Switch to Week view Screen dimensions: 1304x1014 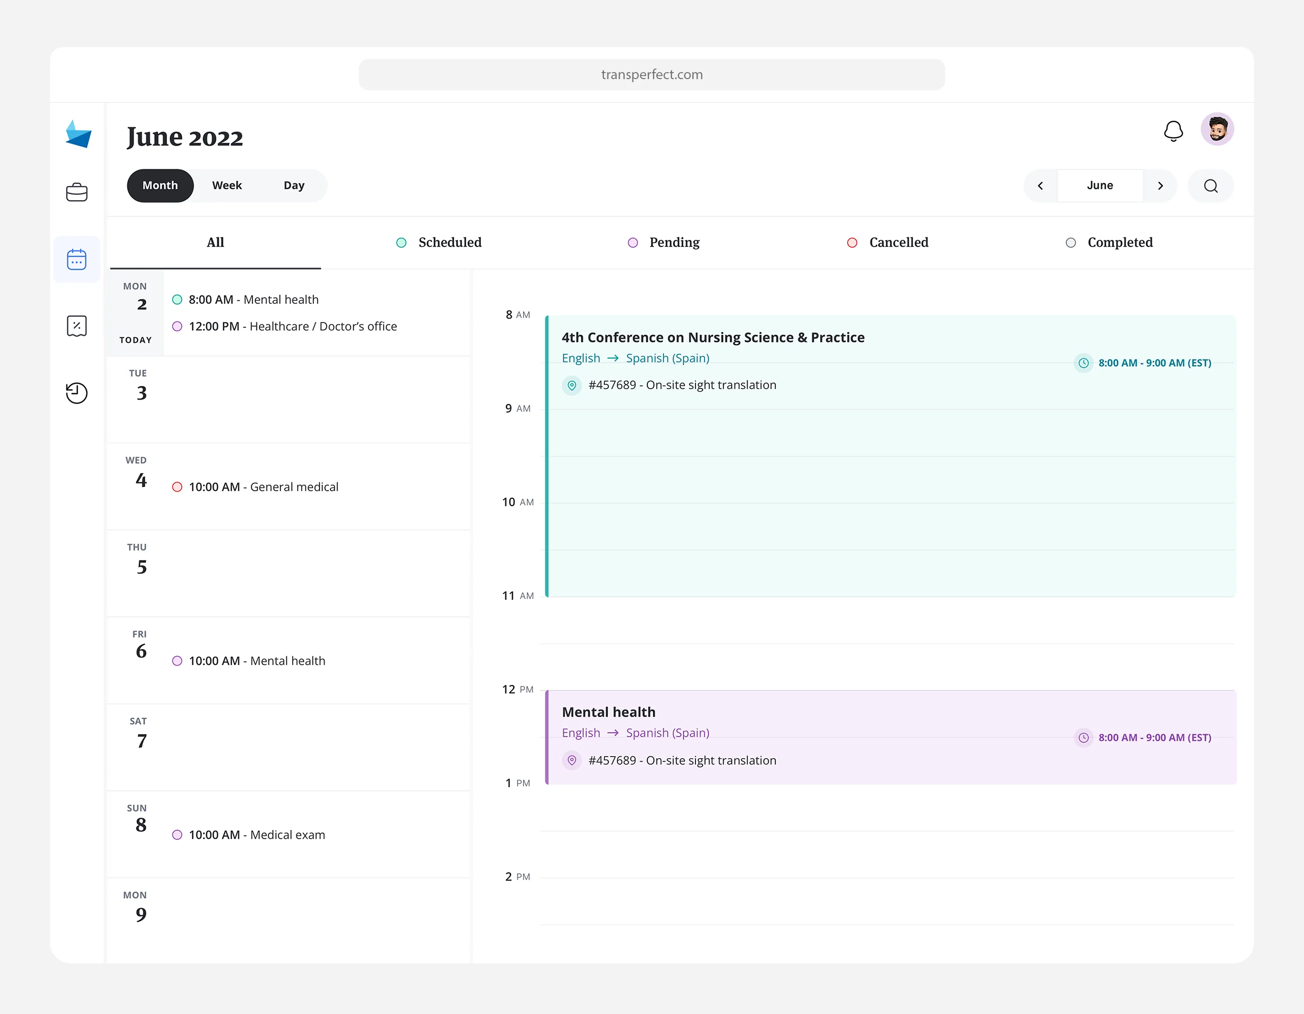(x=227, y=186)
